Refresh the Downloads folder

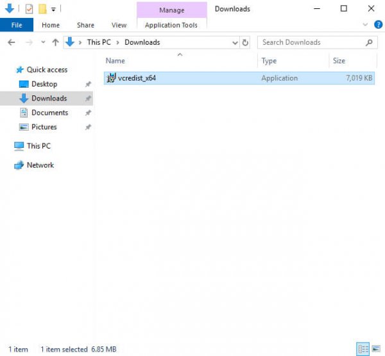tap(245, 43)
